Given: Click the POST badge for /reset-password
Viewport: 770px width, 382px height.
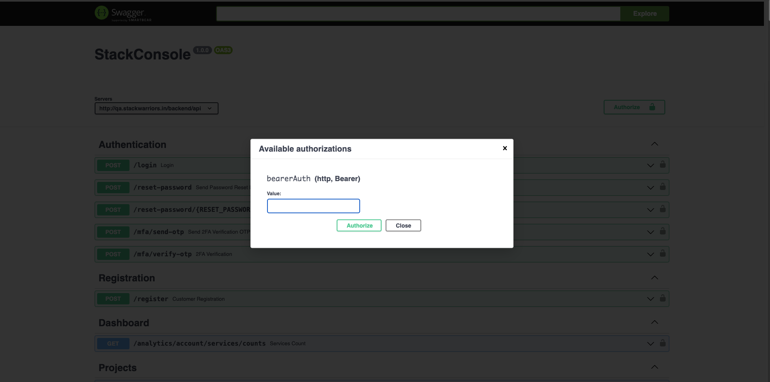Looking at the screenshot, I should [x=113, y=188].
